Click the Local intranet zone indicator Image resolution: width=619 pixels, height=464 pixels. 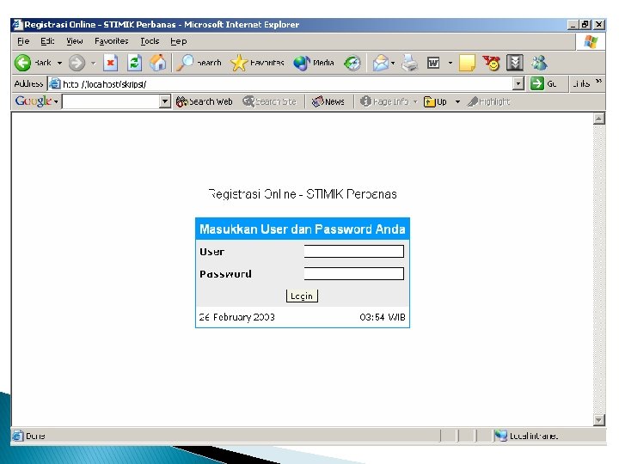[526, 436]
